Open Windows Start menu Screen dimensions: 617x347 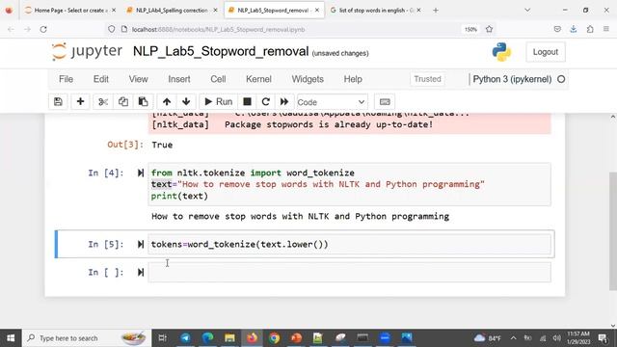[11, 338]
